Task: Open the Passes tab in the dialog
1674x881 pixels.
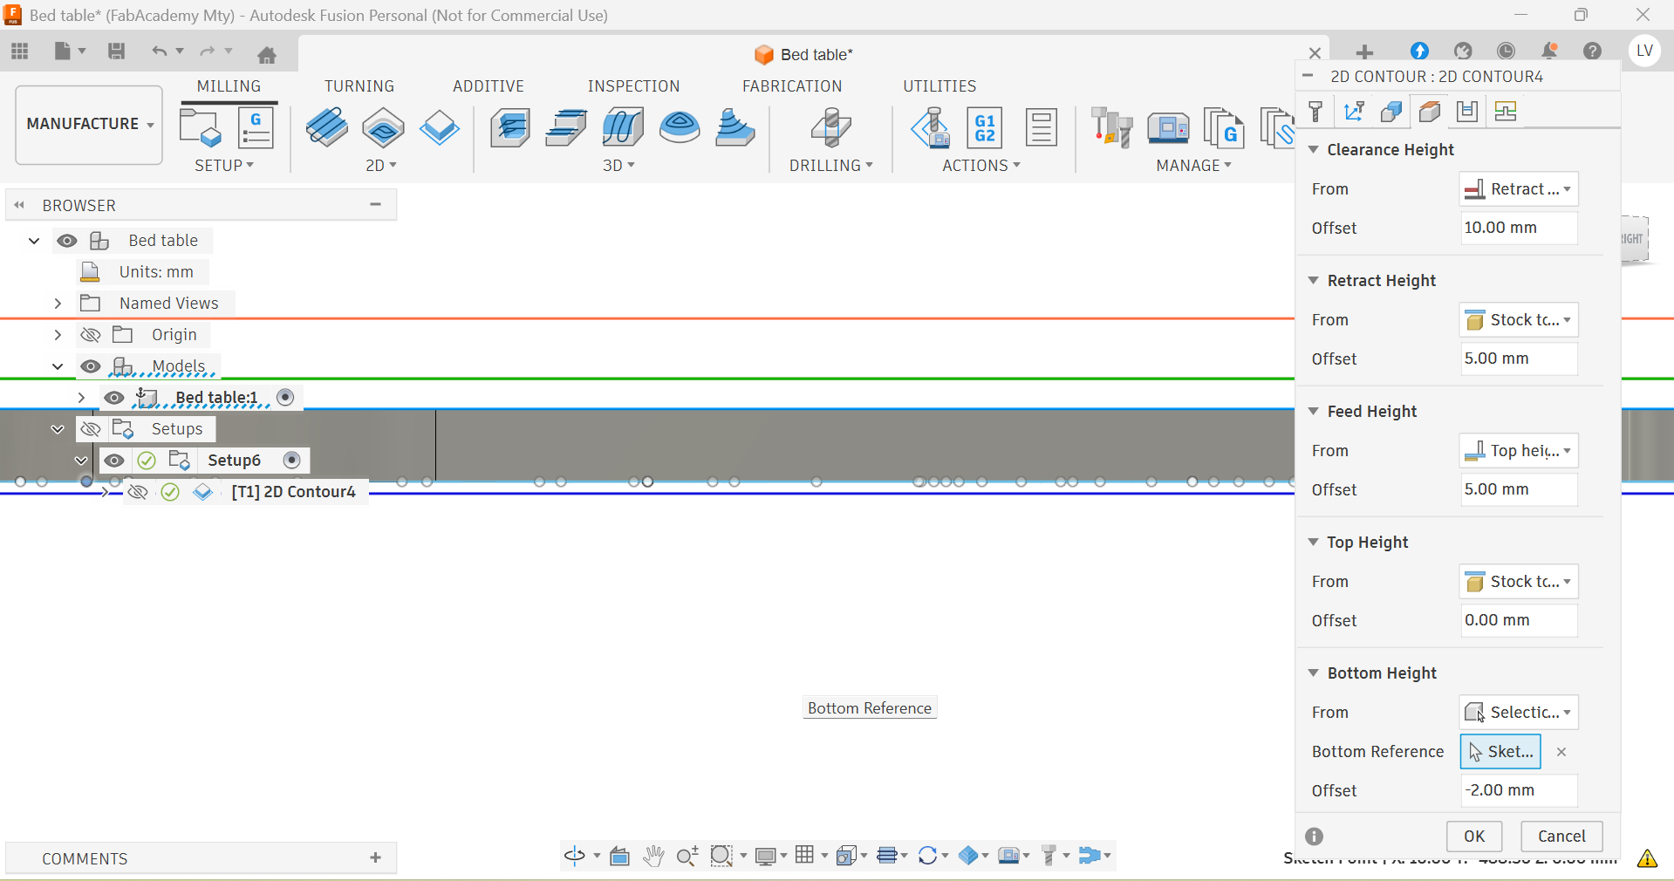Action: coord(1467,112)
